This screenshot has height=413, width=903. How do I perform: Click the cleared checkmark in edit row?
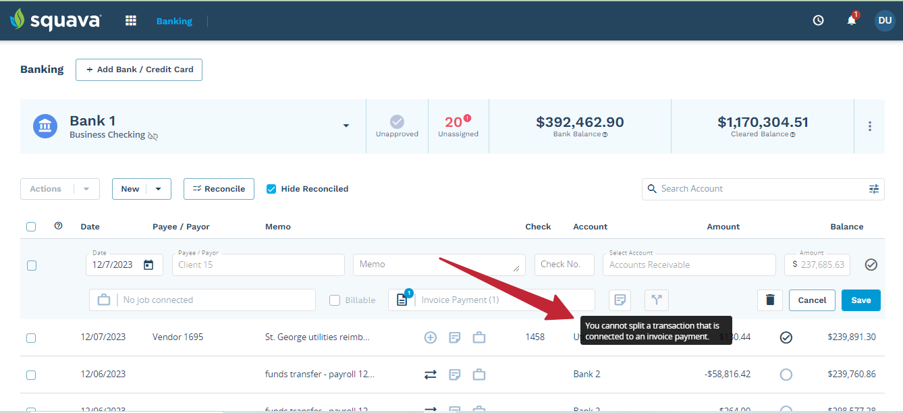(871, 265)
